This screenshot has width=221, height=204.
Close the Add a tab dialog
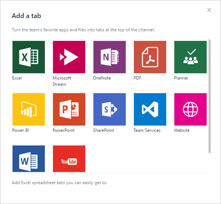[x=209, y=10]
